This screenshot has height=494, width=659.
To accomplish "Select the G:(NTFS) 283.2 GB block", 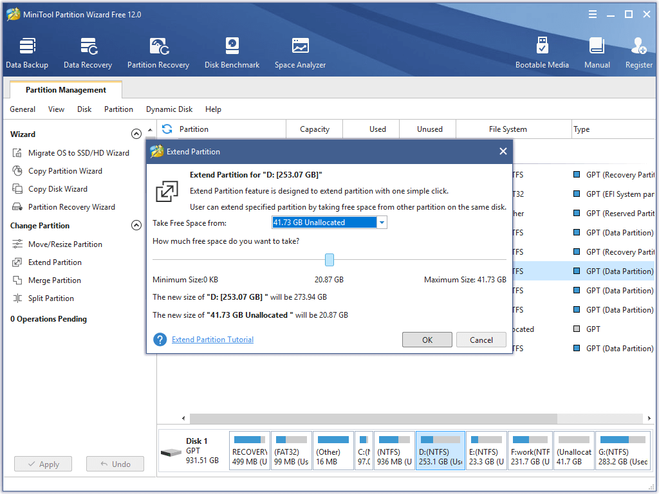I will point(623,450).
